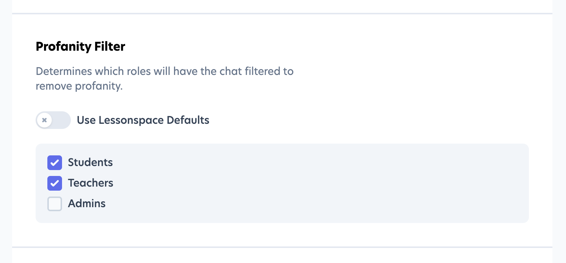Click the empty gray track of the defaults toggle

pos(62,120)
